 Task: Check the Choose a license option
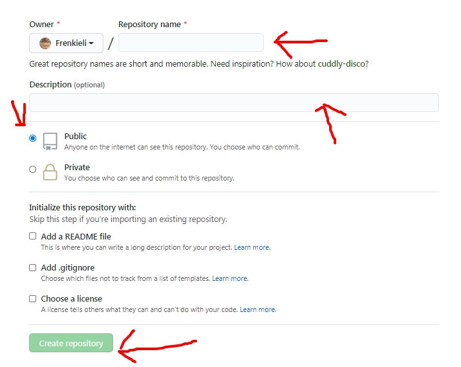(x=32, y=299)
